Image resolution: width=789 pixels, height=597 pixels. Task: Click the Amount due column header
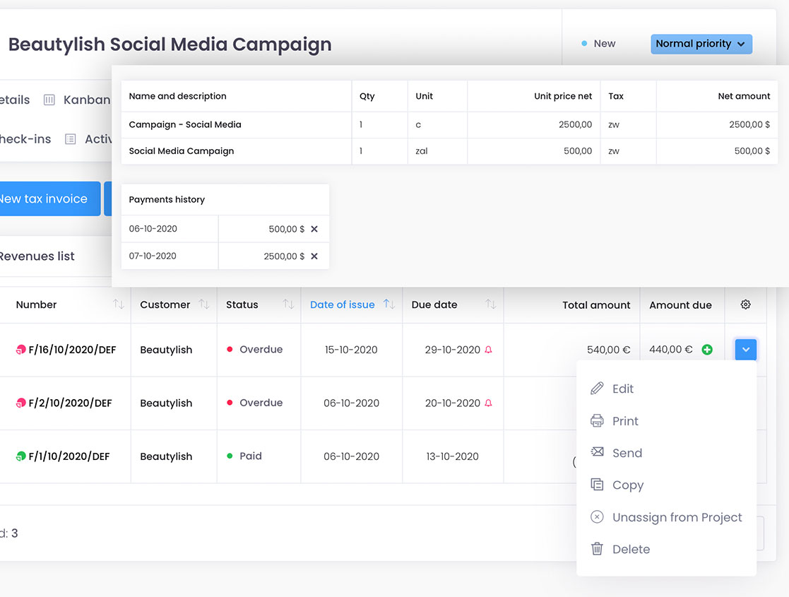pos(680,305)
